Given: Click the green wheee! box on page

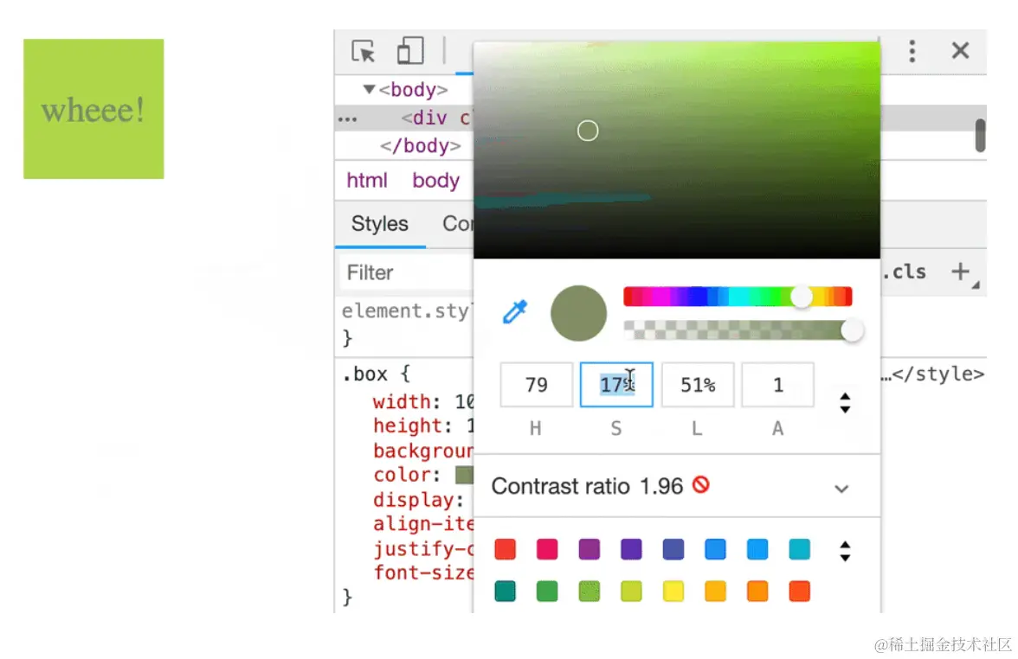Looking at the screenshot, I should (x=93, y=109).
